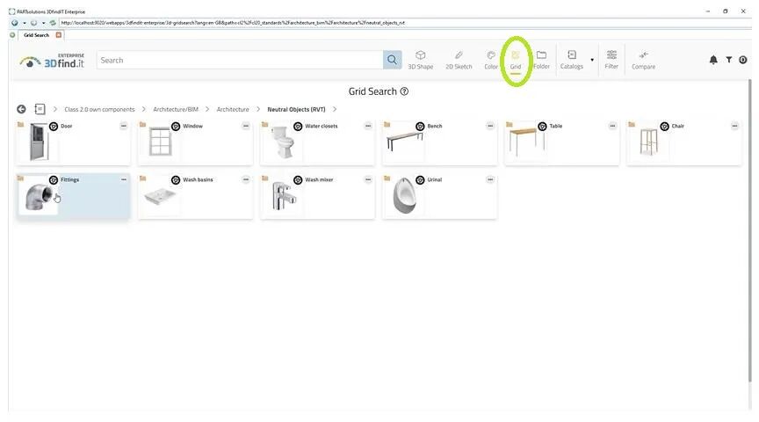Select the Grid search tool

[x=516, y=60]
